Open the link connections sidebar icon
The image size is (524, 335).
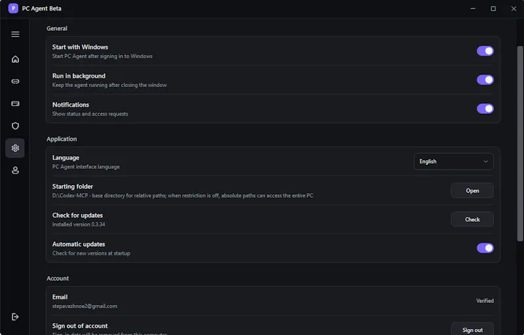15,81
